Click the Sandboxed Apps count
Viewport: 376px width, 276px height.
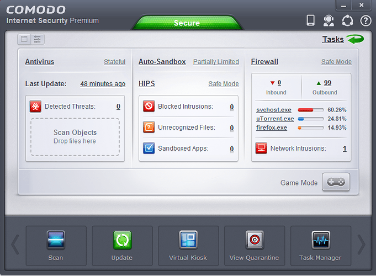point(232,148)
